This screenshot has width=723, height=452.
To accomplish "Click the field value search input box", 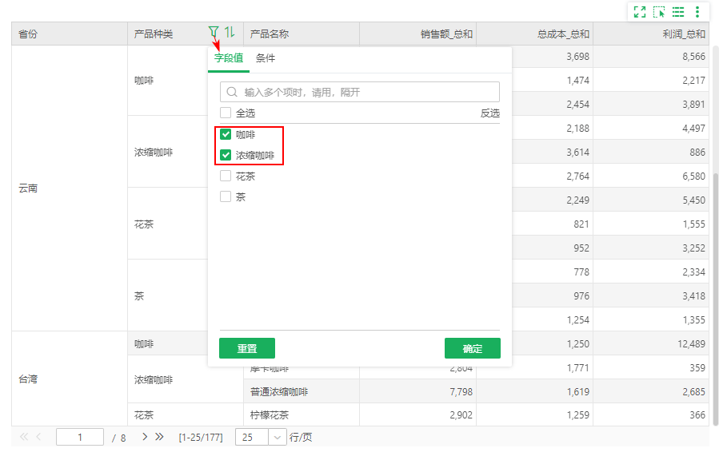I will [x=360, y=92].
